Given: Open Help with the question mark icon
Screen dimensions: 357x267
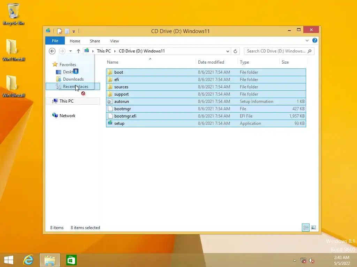Looking at the screenshot, I should tap(315, 40).
